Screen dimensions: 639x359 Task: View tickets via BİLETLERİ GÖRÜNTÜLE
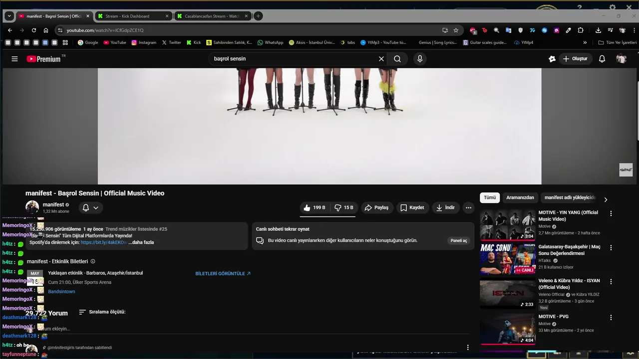(223, 274)
